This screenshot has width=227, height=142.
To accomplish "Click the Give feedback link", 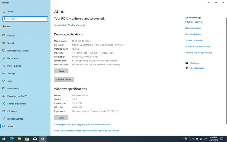I will [197, 68].
